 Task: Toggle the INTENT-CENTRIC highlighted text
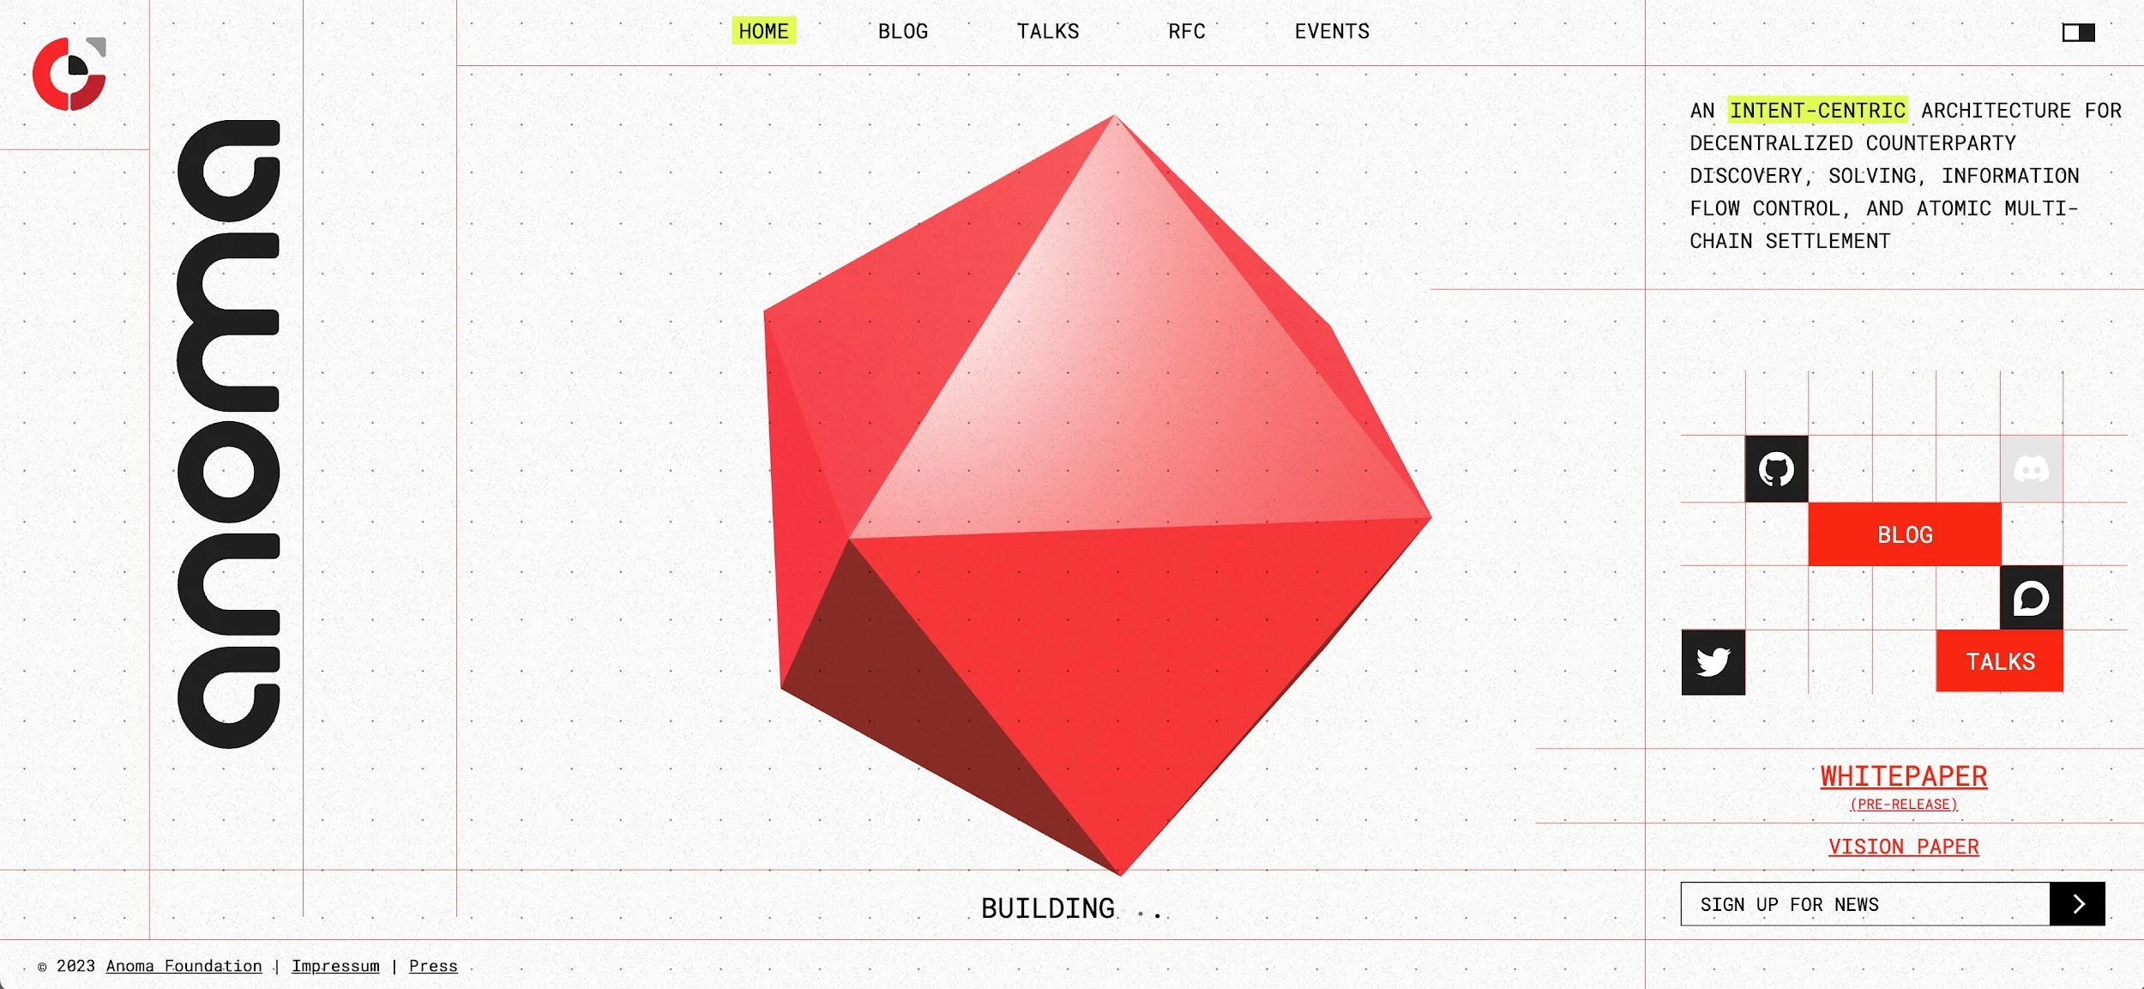click(x=1817, y=110)
